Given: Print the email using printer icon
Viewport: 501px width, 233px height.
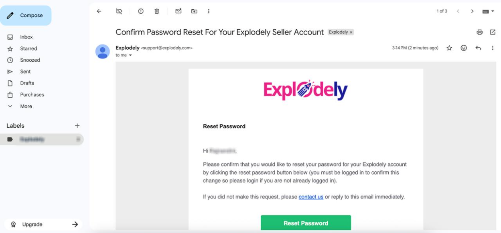Looking at the screenshot, I should click(479, 32).
